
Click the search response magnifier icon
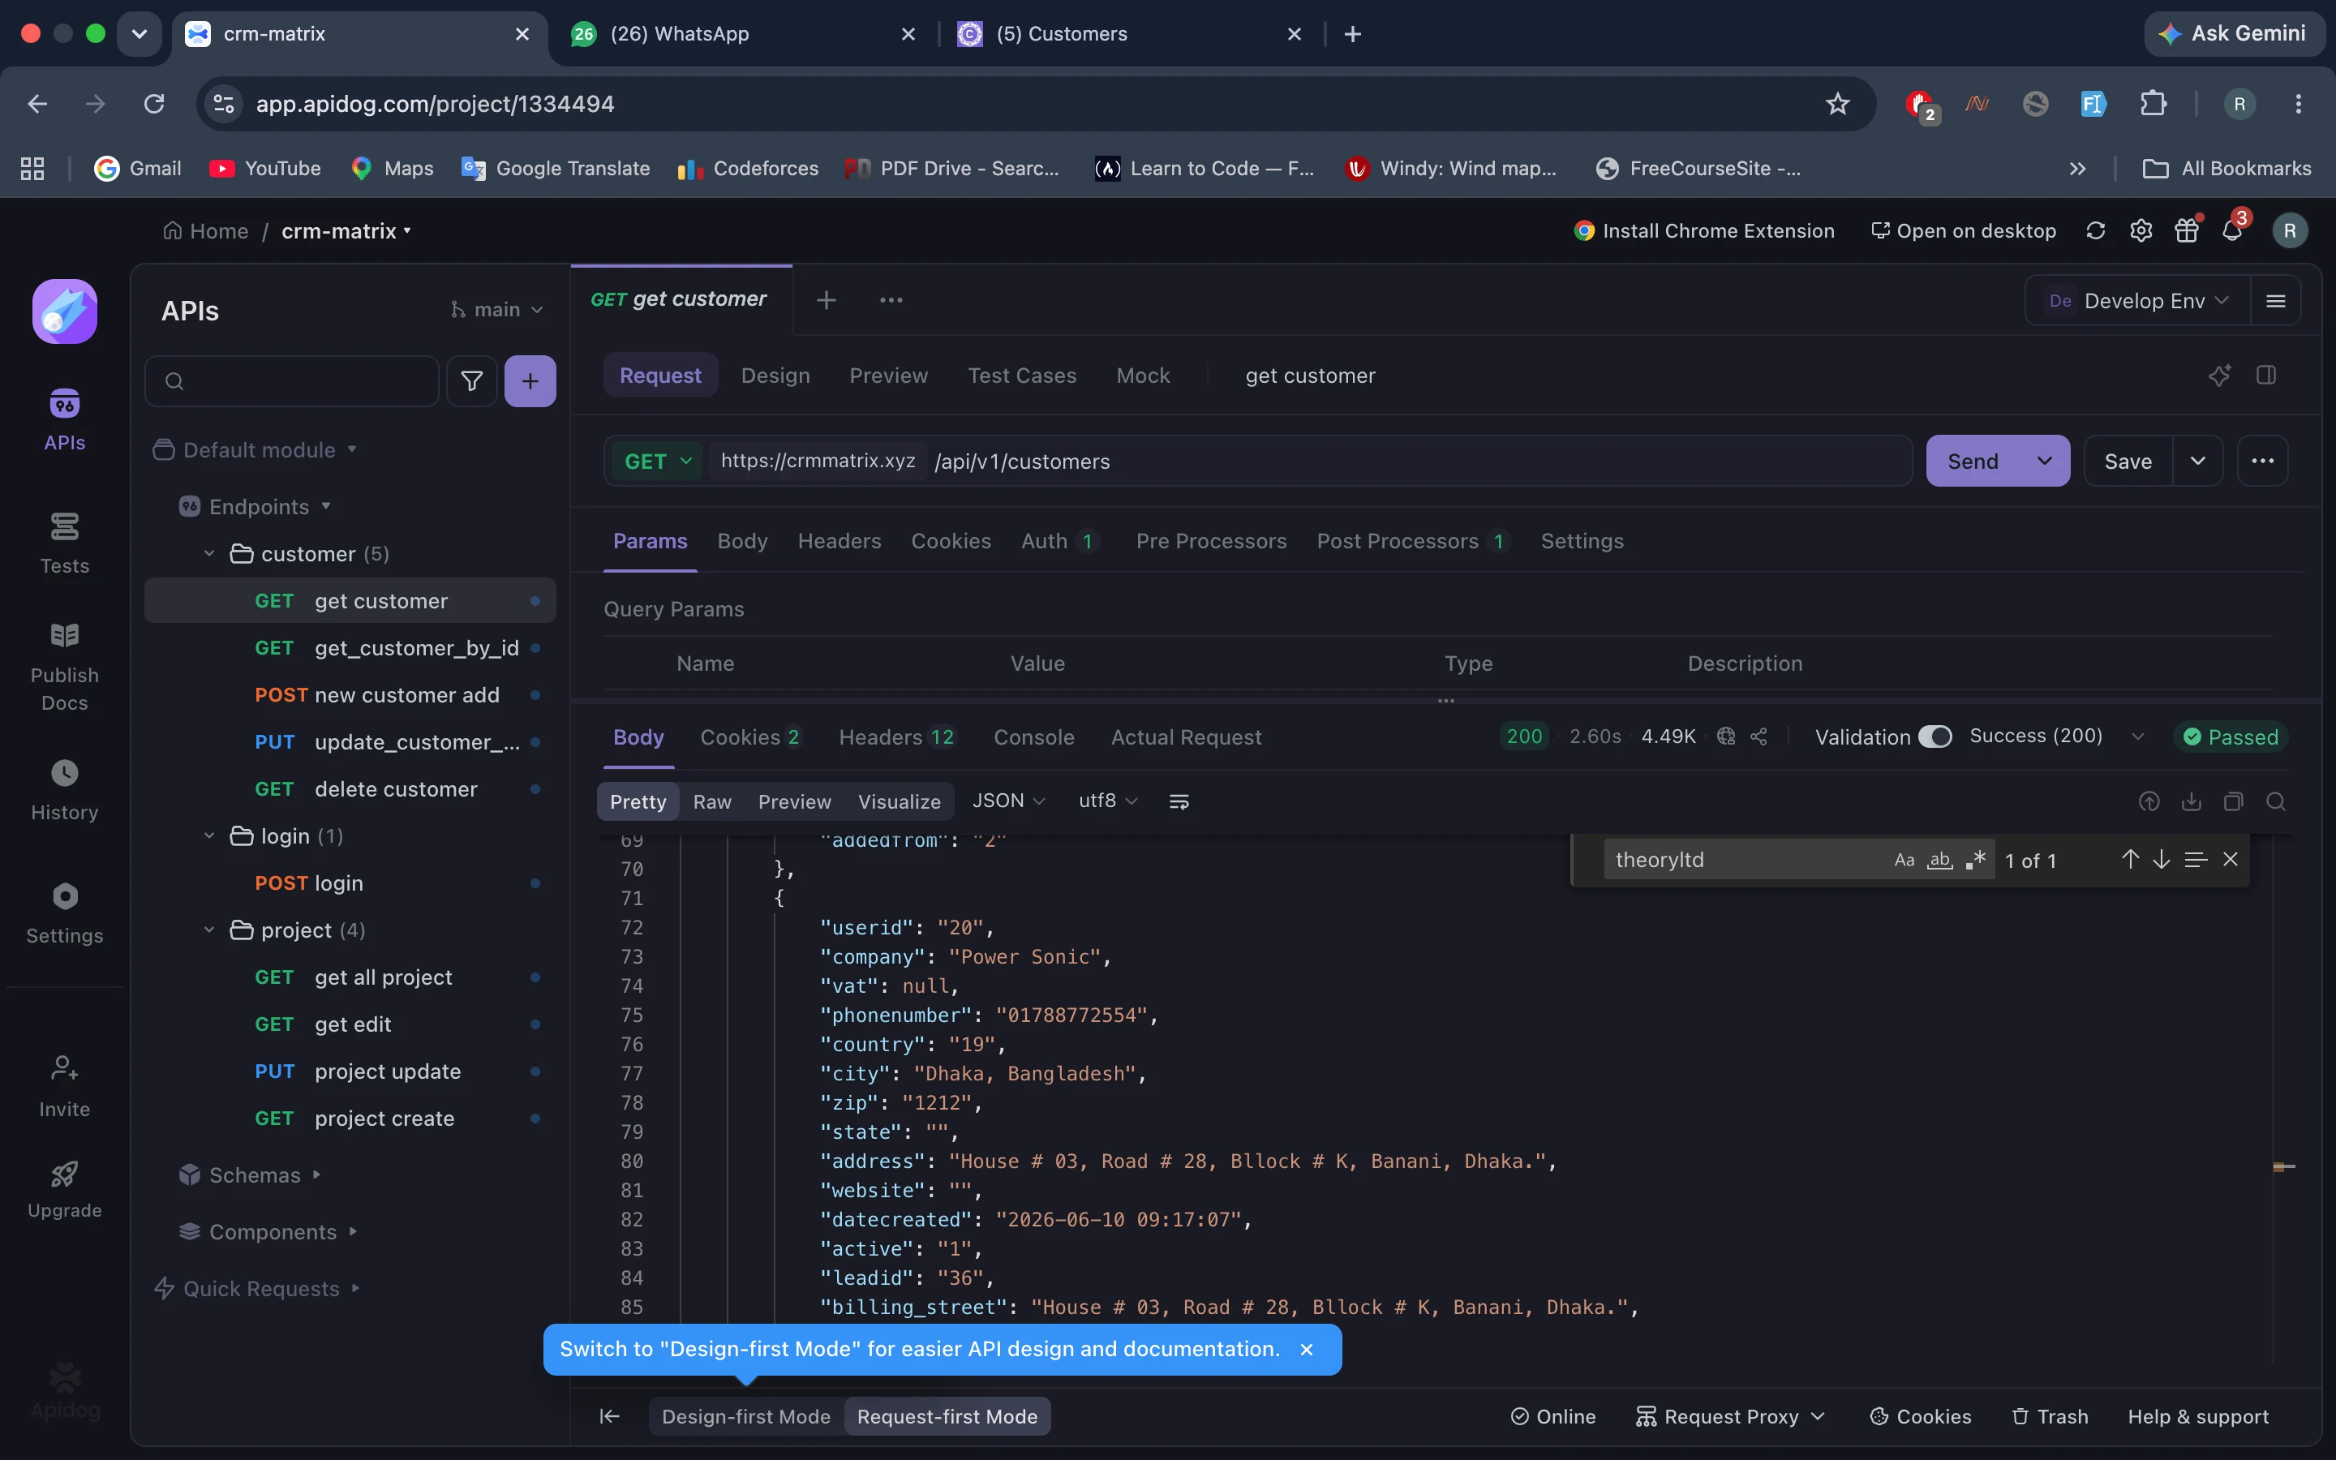click(x=2276, y=801)
